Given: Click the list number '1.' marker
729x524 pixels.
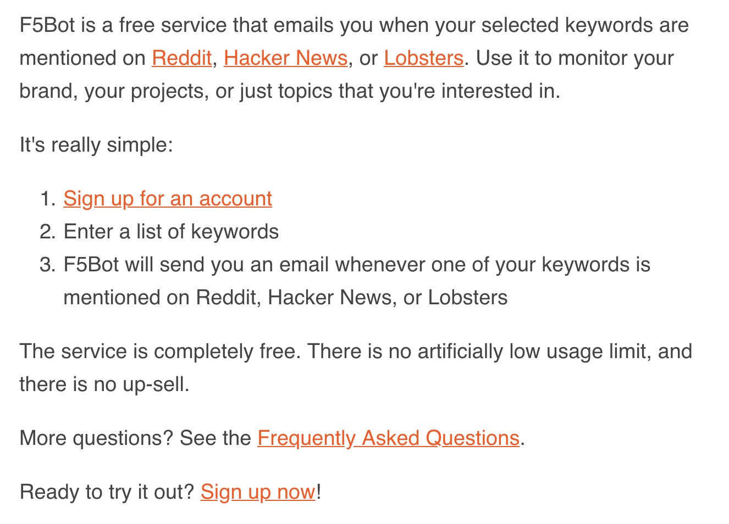Looking at the screenshot, I should click(x=48, y=199).
